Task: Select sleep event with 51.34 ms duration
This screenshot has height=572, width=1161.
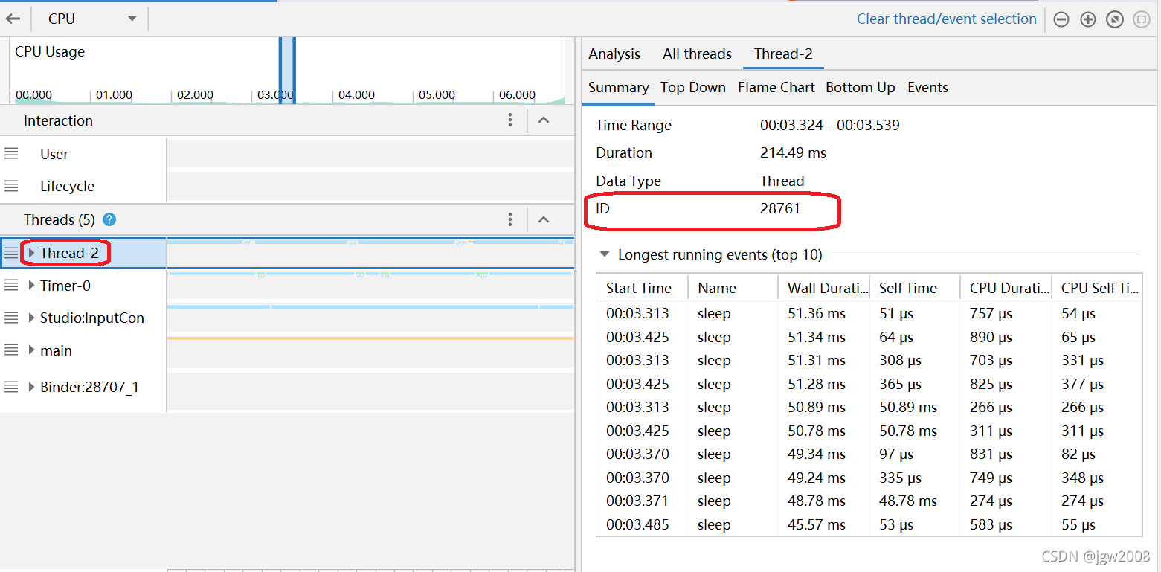Action: tap(869, 337)
